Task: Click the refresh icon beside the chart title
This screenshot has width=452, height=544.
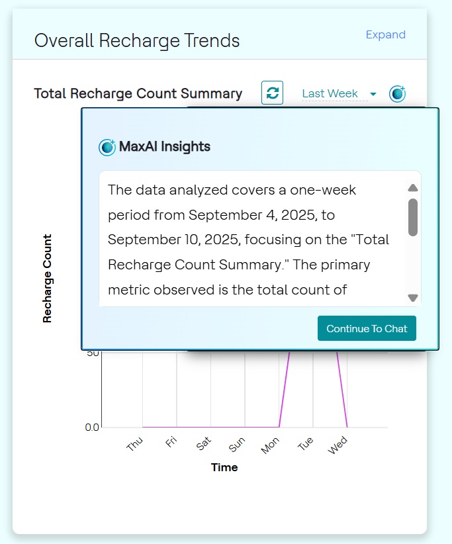Action: (x=272, y=93)
